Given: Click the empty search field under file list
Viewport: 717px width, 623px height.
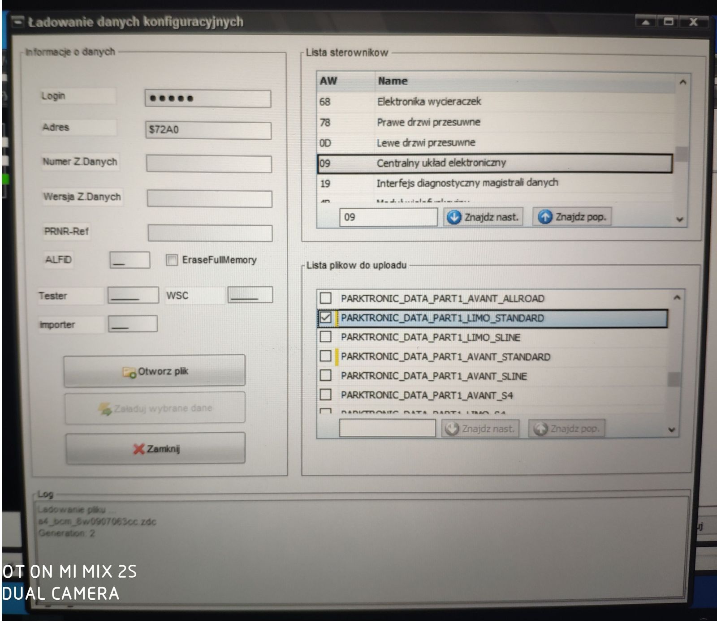Looking at the screenshot, I should point(387,429).
